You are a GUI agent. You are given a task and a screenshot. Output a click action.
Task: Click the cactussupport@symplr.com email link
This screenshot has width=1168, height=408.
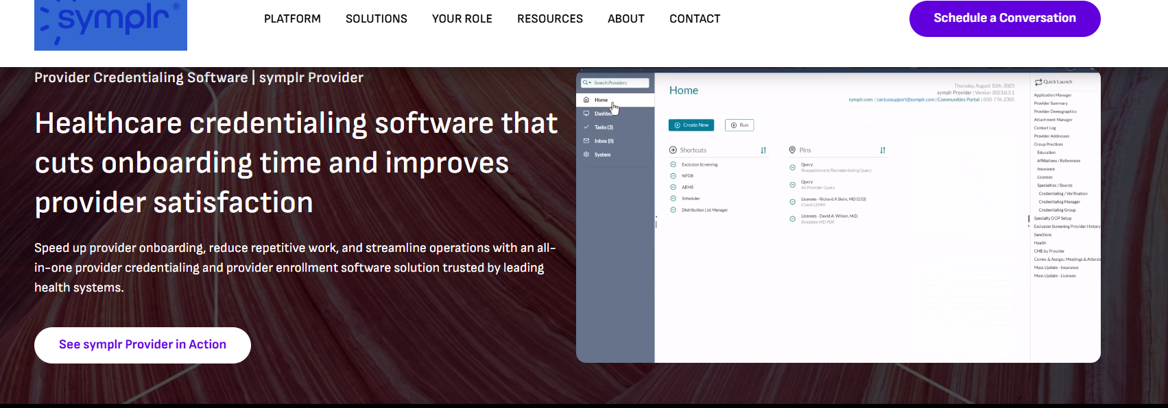pos(905,100)
